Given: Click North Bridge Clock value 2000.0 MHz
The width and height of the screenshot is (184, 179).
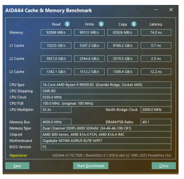Looking at the screenshot, I should tap(156, 110).
